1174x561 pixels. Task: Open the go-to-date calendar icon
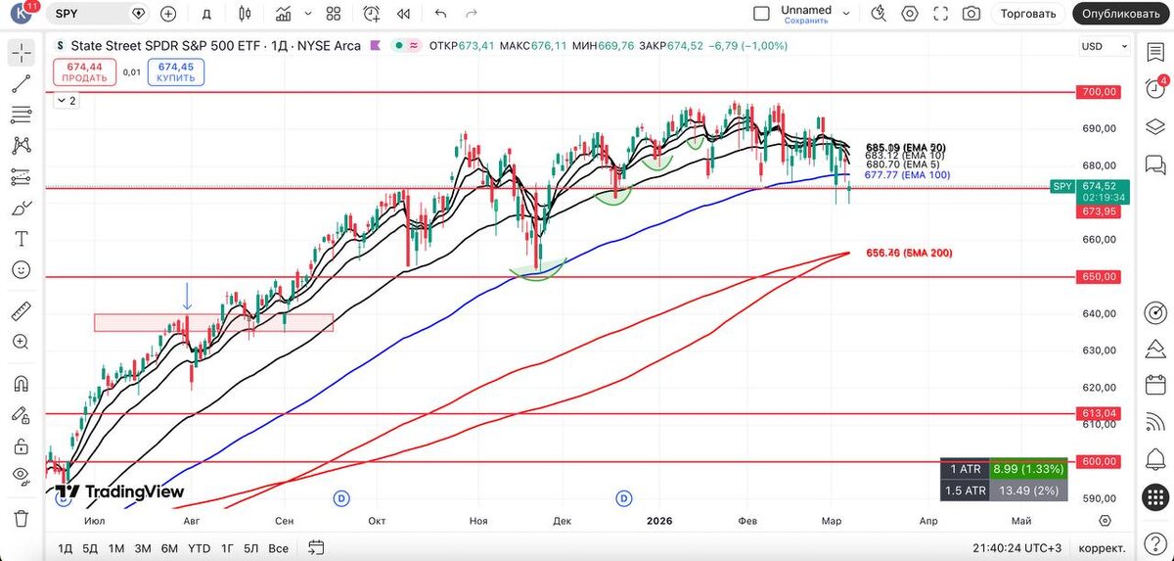pos(316,547)
